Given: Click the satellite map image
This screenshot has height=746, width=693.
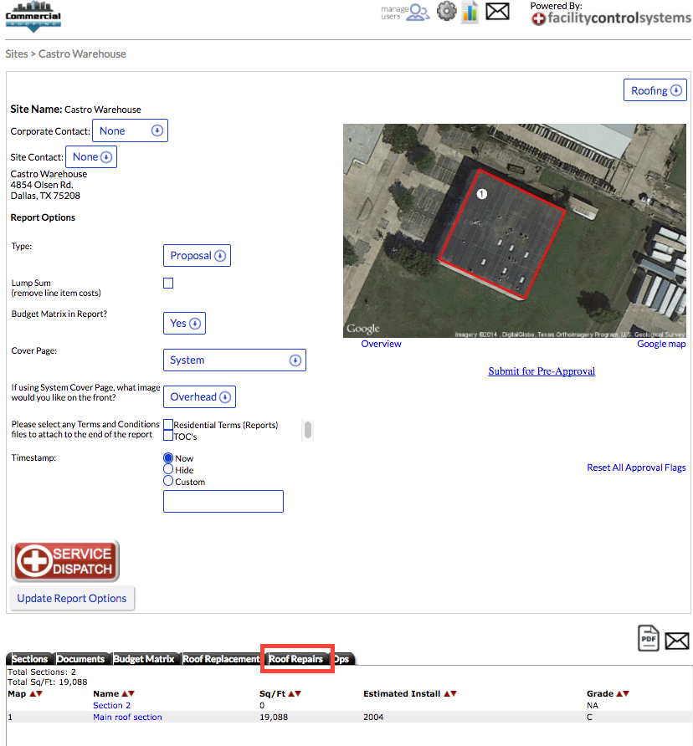Looking at the screenshot, I should click(515, 231).
